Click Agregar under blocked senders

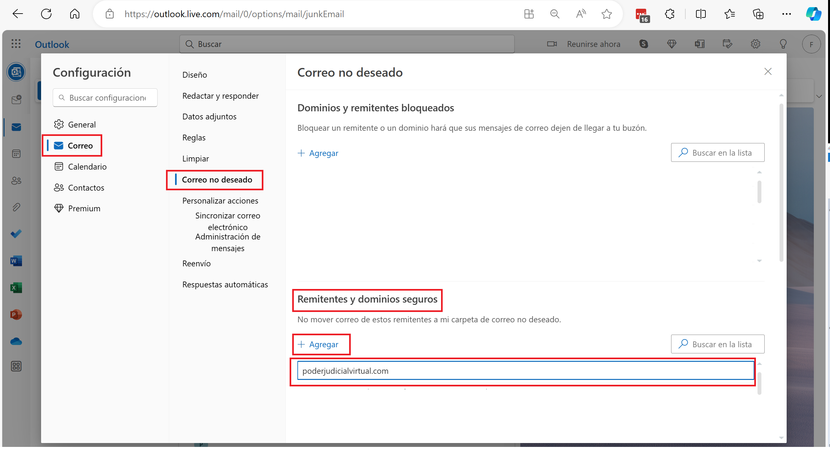click(x=318, y=153)
